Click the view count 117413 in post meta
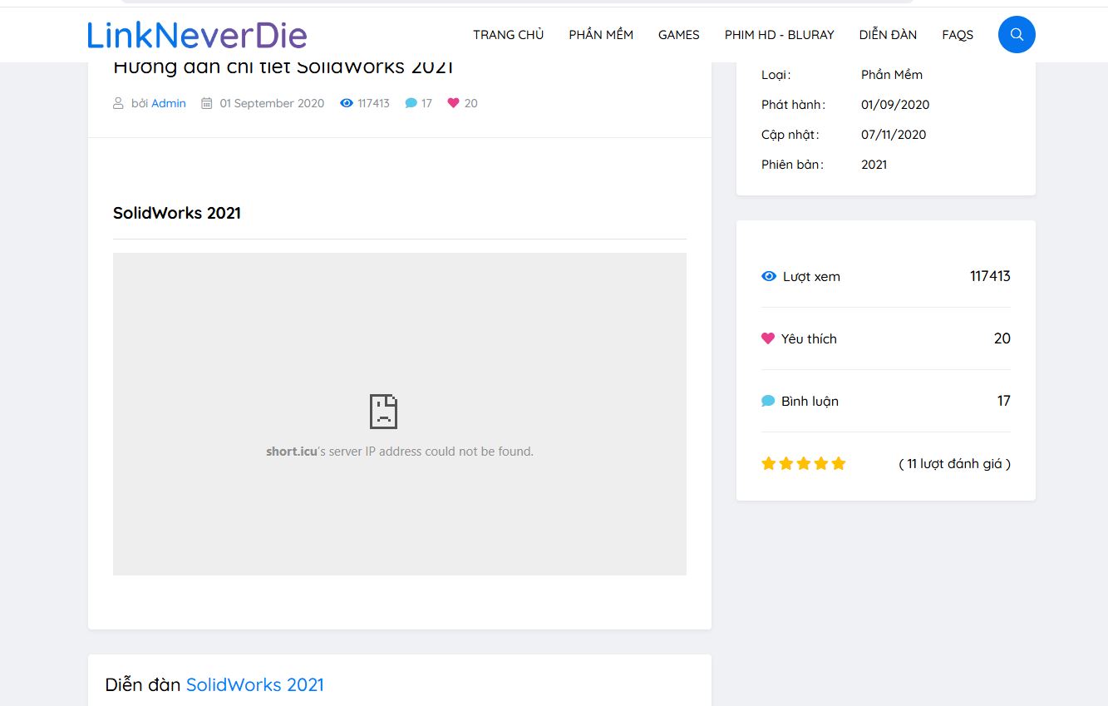Image resolution: width=1108 pixels, height=706 pixels. 373,103
